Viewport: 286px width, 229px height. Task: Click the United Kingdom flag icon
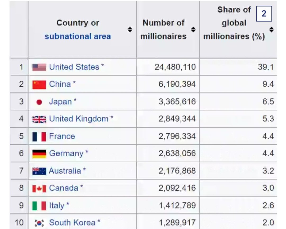tap(39, 119)
